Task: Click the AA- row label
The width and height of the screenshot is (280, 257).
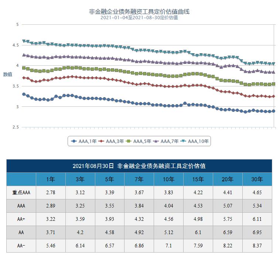Action: [21, 245]
